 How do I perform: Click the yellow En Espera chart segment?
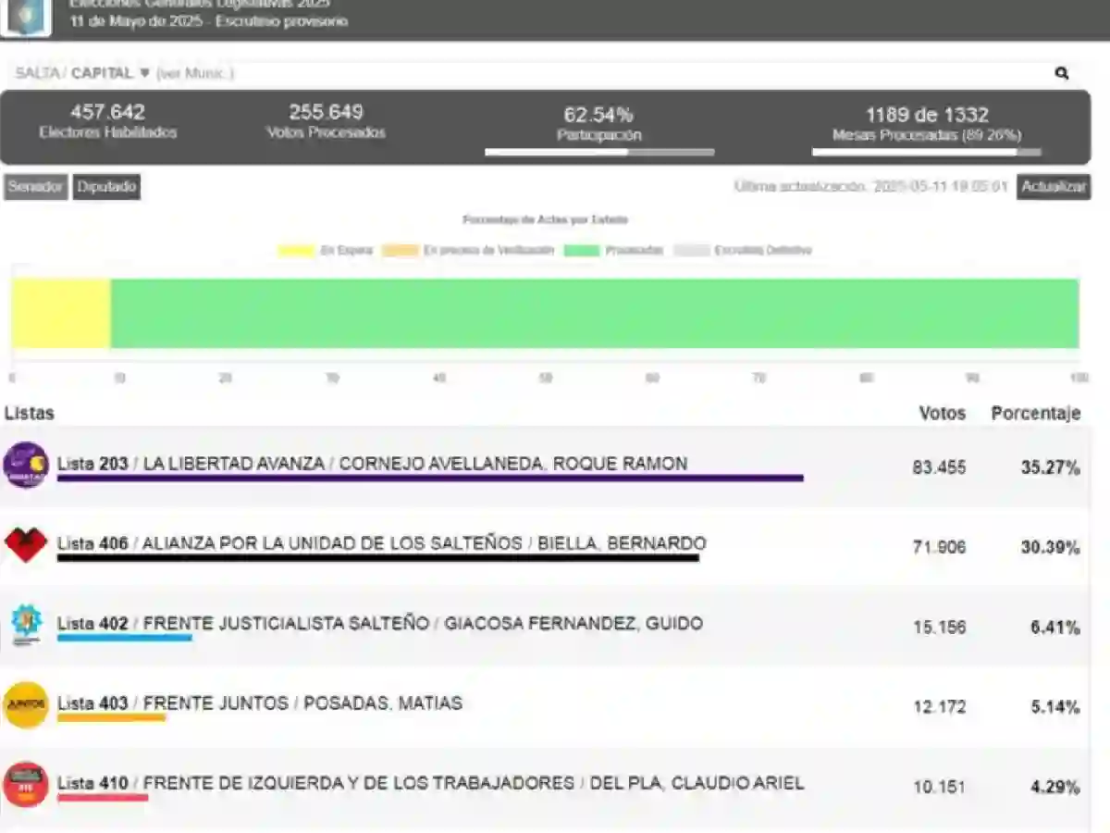coord(61,314)
